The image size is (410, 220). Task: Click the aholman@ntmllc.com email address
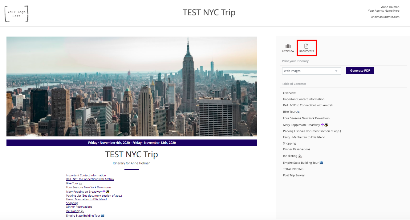click(385, 17)
